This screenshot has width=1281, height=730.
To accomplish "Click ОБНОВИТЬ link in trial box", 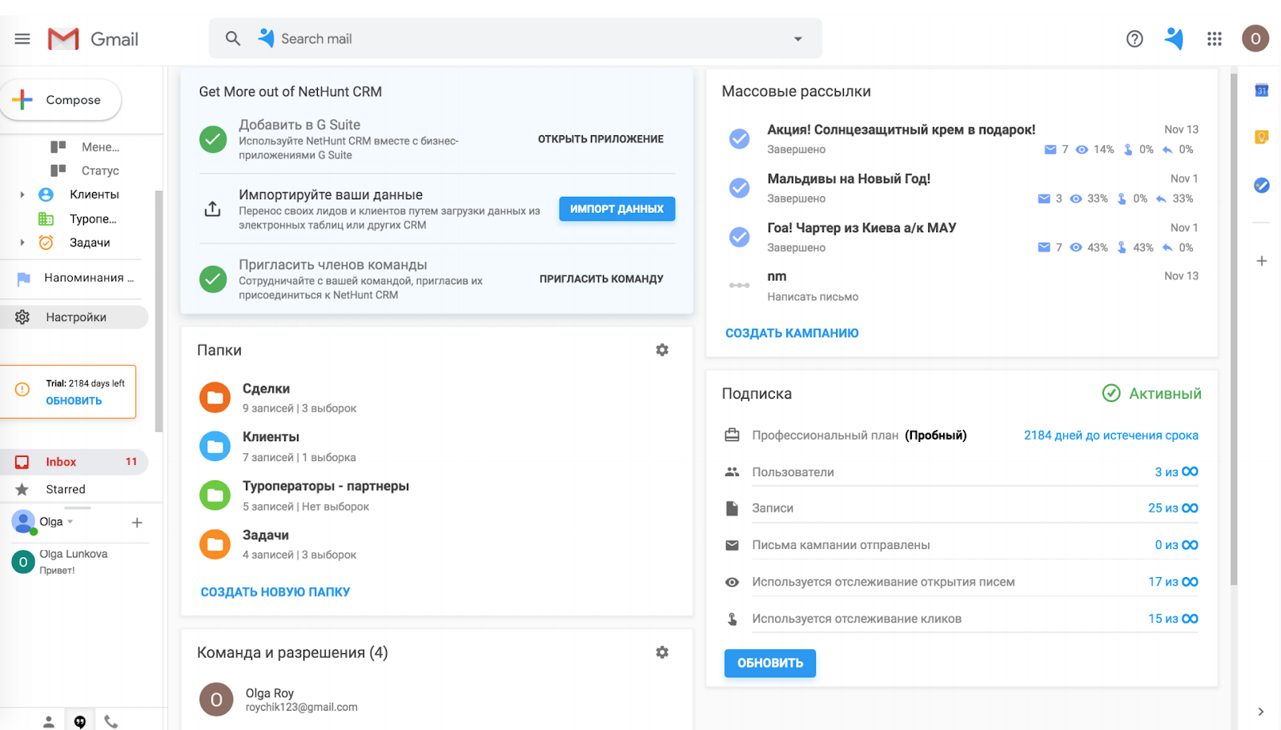I will (x=74, y=400).
